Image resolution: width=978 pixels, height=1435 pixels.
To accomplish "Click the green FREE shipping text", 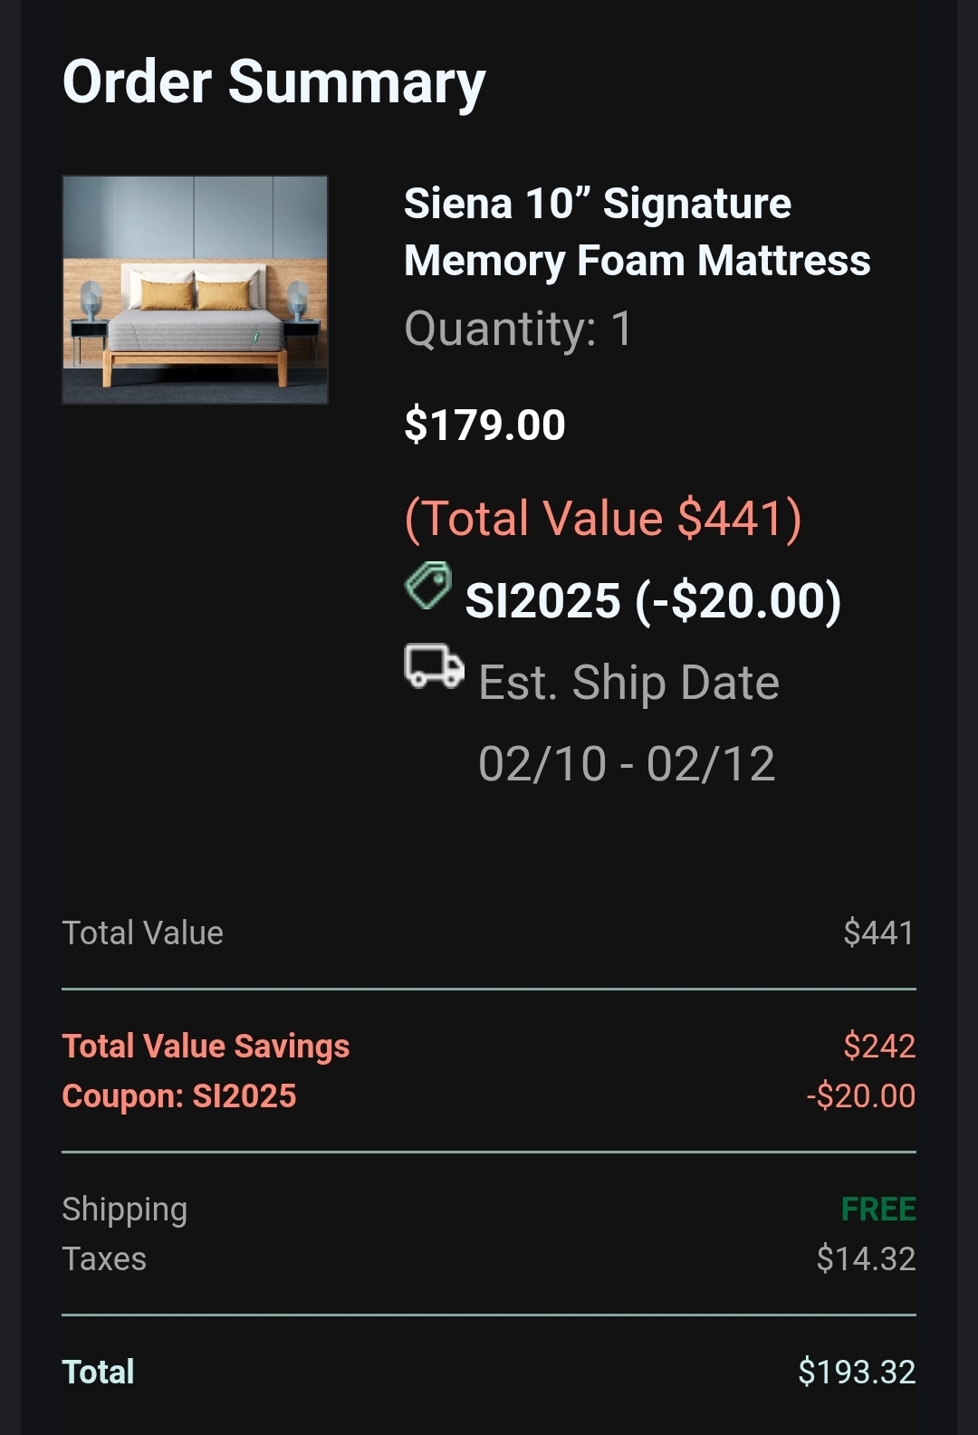I will [877, 1209].
